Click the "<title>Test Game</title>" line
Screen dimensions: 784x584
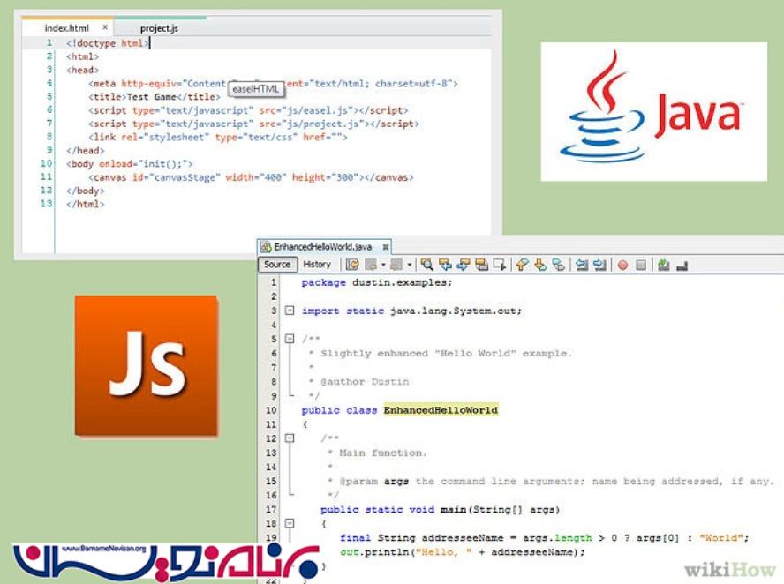click(155, 97)
